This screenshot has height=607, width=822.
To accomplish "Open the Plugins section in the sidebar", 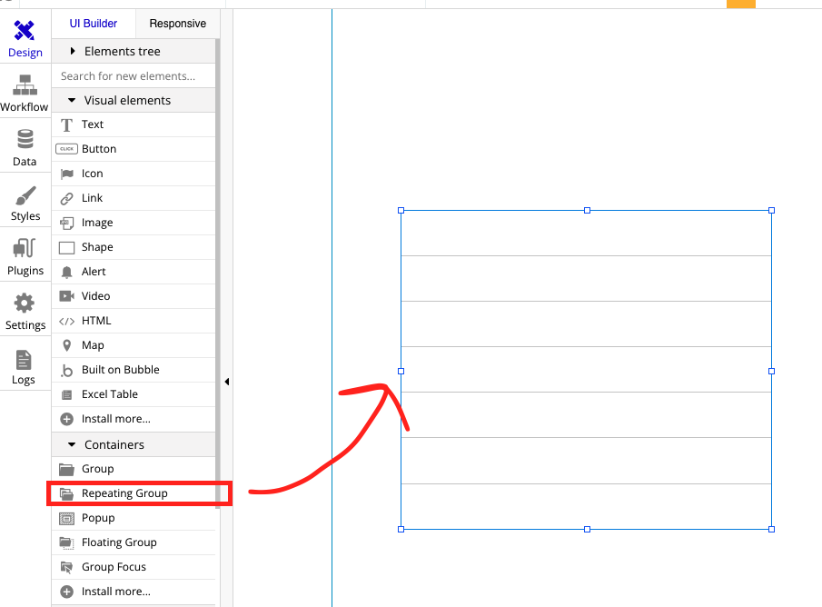I will [25, 256].
